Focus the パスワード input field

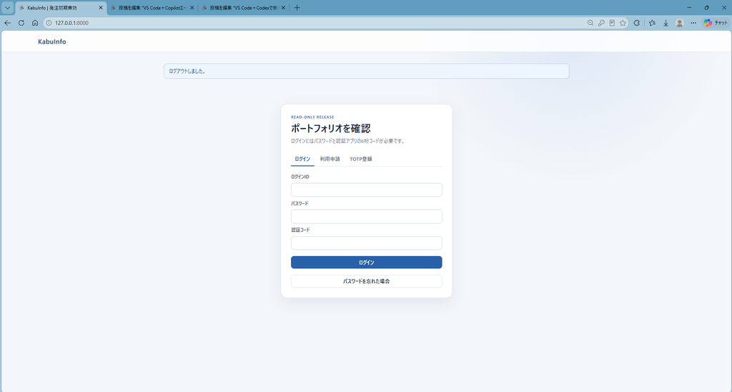pyautogui.click(x=367, y=216)
